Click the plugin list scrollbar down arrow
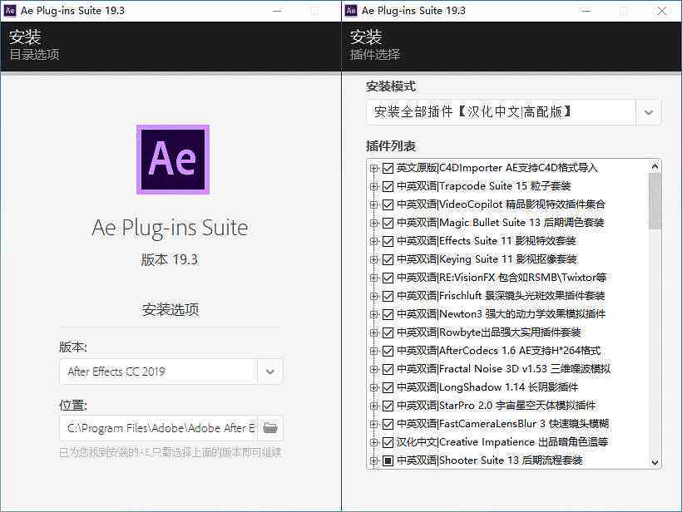The image size is (682, 512). 655,462
